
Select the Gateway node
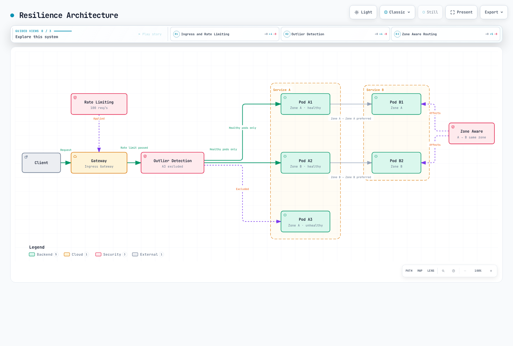99,163
